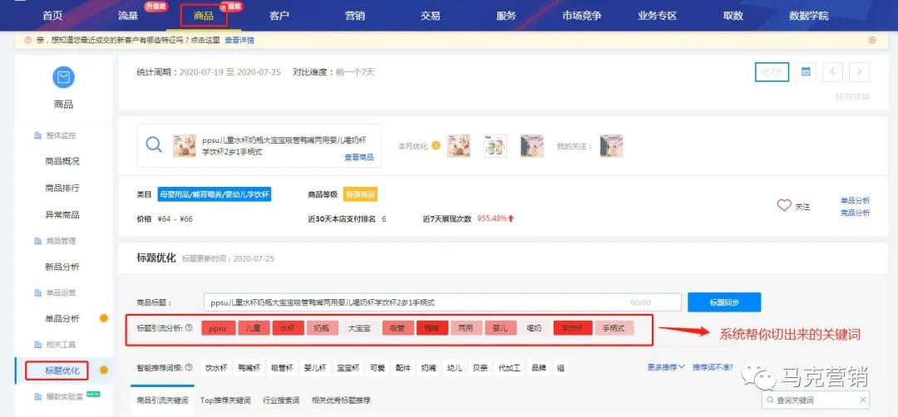898x417 pixels.
Task: Click the 智能推荐词根 help icon
Action: coord(189,368)
